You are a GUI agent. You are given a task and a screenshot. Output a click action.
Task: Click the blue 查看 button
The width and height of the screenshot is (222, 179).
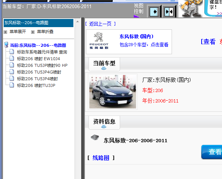pos(212,152)
